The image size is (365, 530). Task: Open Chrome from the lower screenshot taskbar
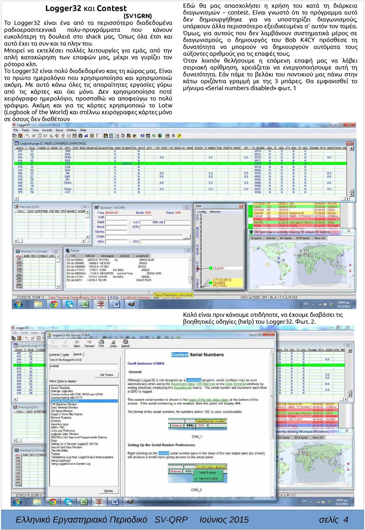tap(53, 502)
